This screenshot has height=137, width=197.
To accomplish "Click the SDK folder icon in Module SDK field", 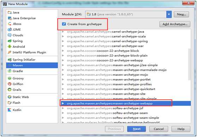I will [x=89, y=14].
